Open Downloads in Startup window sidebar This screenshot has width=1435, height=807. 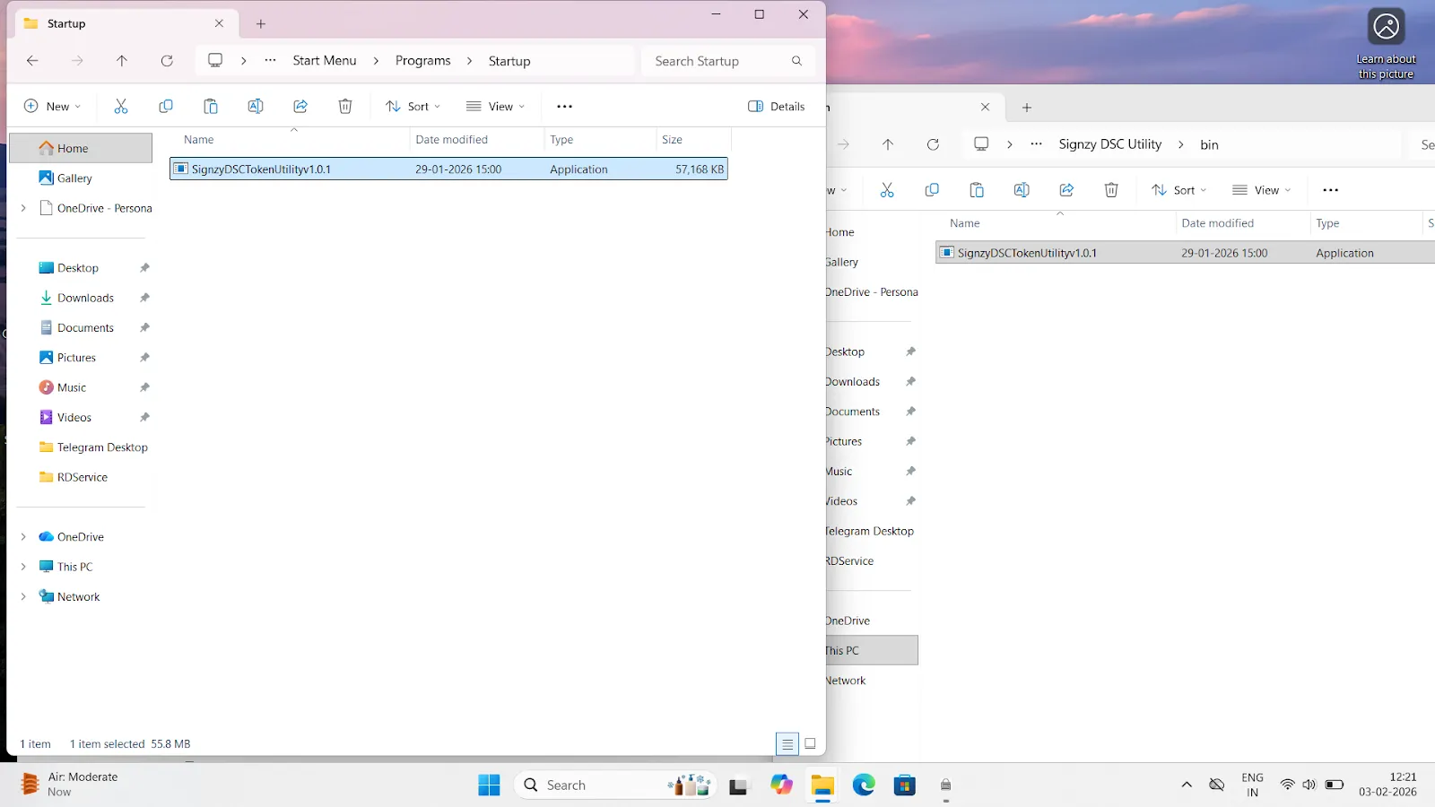click(85, 298)
